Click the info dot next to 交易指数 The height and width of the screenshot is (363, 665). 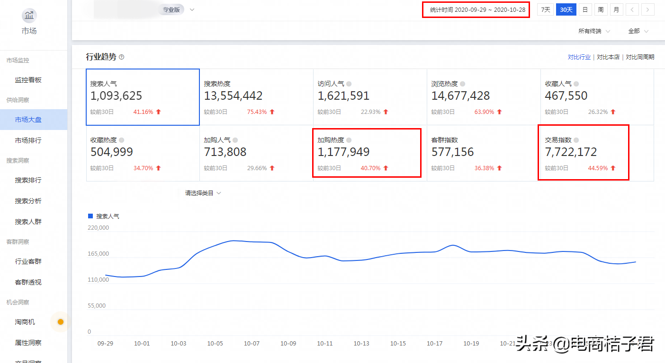(576, 140)
